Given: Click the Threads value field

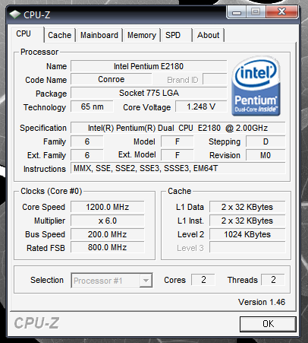Looking at the screenshot, I should tap(273, 280).
